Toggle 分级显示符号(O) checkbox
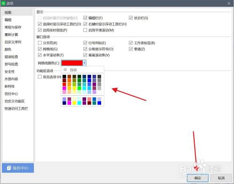This screenshot has height=184, width=234. point(85,49)
